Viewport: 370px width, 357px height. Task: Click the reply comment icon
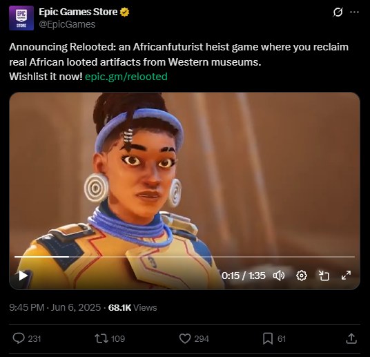pos(19,338)
